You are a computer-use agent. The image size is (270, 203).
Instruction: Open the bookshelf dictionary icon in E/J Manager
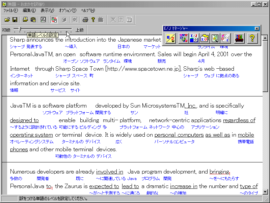(x=239, y=38)
